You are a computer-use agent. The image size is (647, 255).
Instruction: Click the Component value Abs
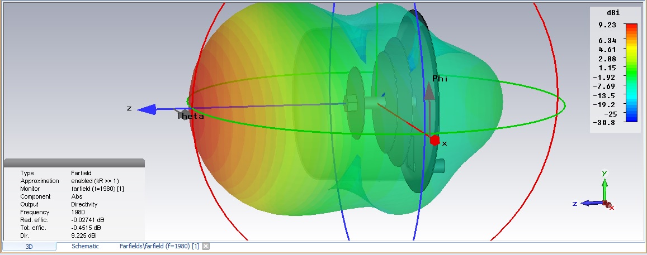click(x=77, y=196)
